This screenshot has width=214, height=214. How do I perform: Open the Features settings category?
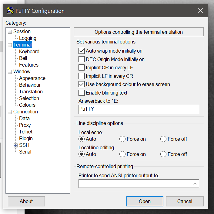coord(29,65)
